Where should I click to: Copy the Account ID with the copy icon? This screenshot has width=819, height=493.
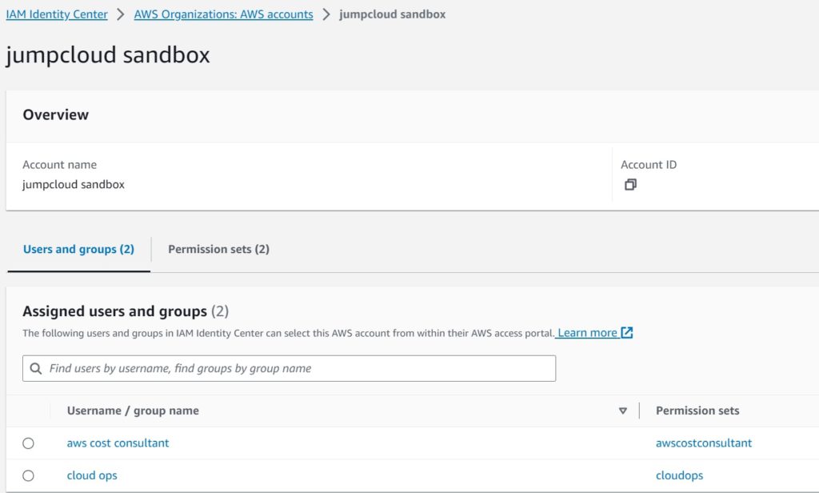point(630,185)
